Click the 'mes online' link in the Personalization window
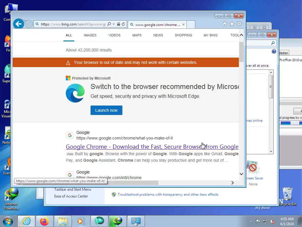 coord(254,121)
